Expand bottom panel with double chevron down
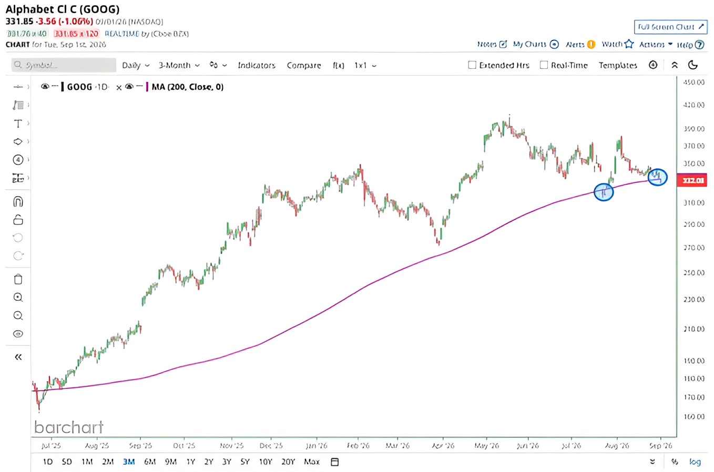This screenshot has height=472, width=714. 652,462
